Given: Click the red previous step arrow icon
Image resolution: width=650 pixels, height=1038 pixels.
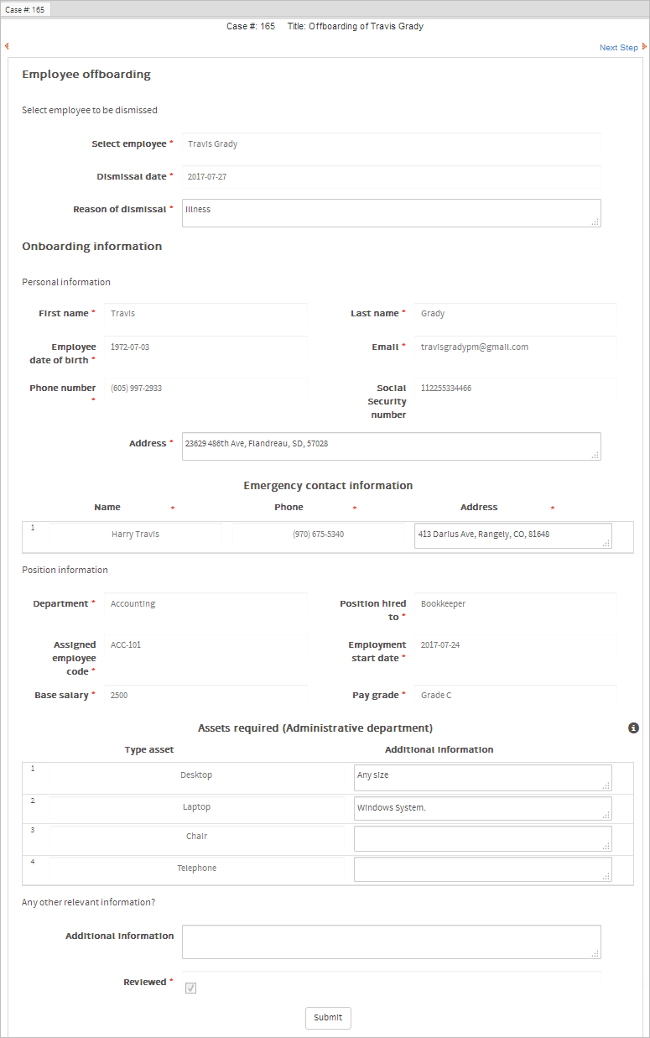Looking at the screenshot, I should pos(7,46).
